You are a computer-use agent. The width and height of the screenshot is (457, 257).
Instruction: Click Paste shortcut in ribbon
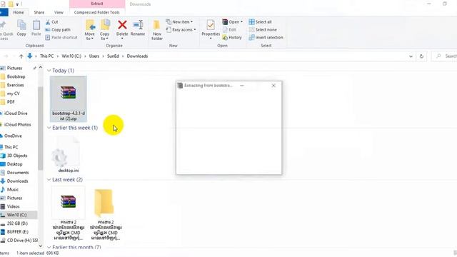click(x=61, y=38)
